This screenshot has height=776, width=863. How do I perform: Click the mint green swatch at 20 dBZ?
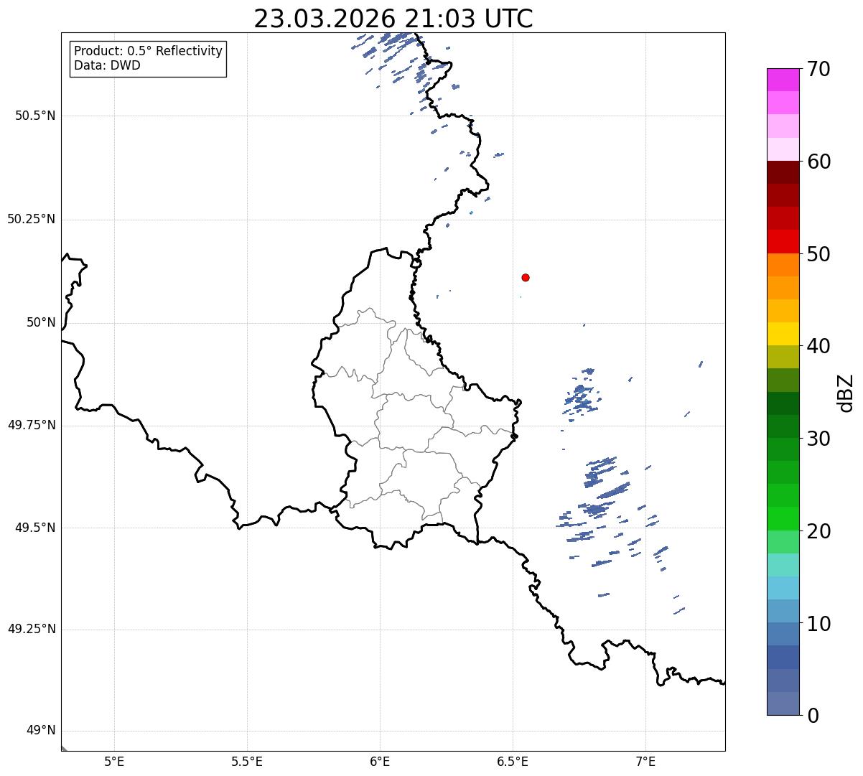[x=783, y=542]
